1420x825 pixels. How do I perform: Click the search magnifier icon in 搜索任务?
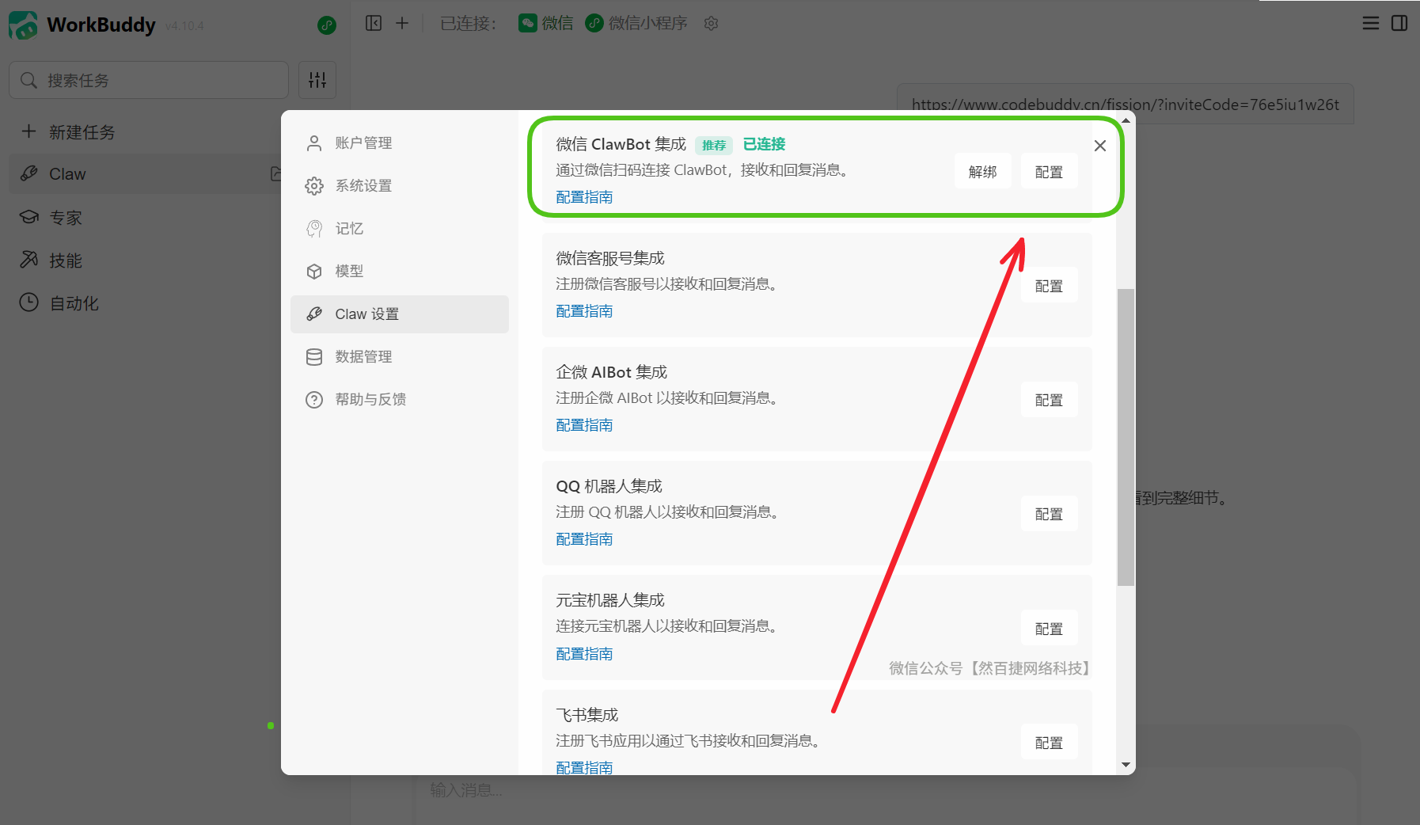coord(29,80)
